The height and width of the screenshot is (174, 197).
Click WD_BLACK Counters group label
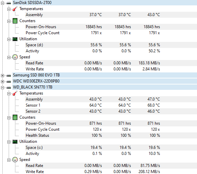coord(27,117)
